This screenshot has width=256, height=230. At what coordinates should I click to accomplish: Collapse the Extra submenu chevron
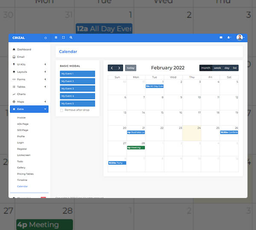coord(45,109)
